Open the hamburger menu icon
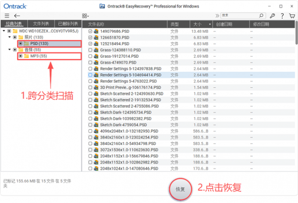 (x=7, y=16)
